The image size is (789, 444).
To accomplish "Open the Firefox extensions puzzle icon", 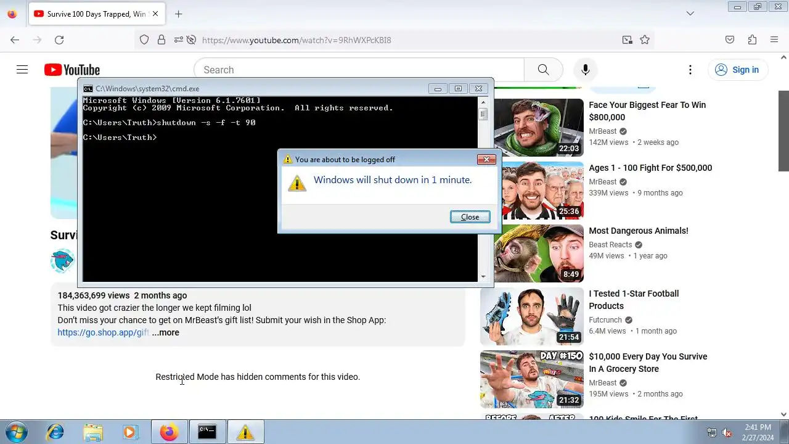I will coord(752,40).
